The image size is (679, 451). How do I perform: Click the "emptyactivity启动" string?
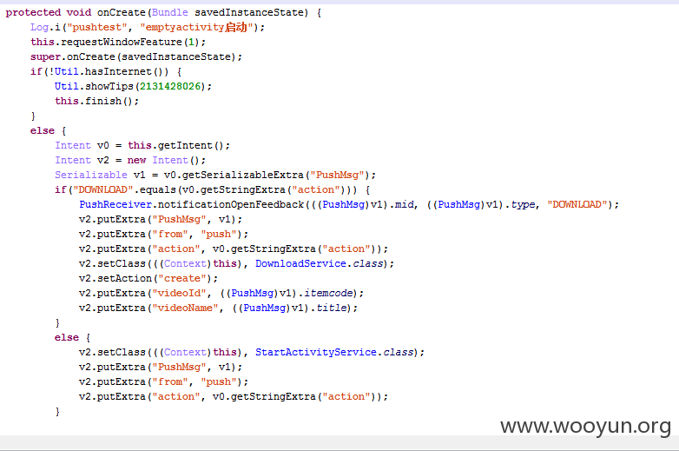[196, 27]
